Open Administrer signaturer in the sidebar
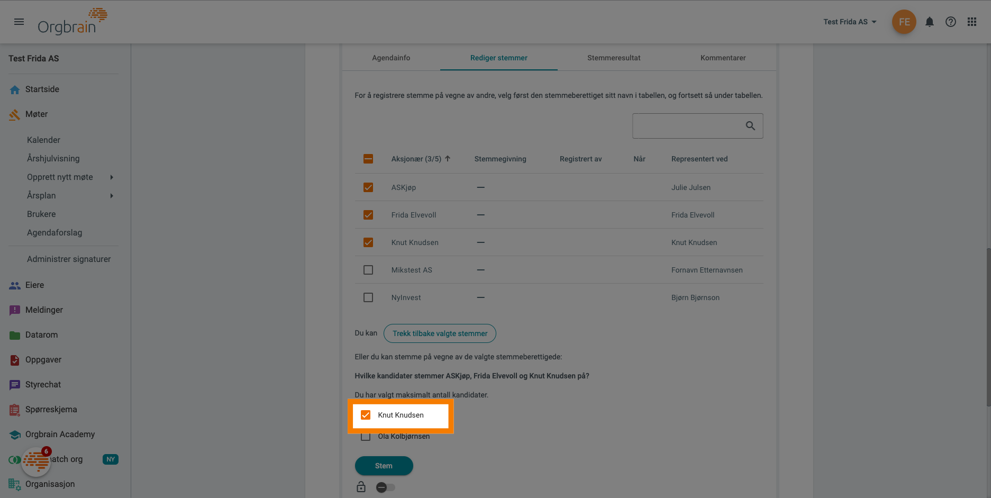This screenshot has width=991, height=498. coord(69,259)
